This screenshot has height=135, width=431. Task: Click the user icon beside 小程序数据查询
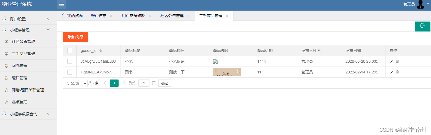(x=4, y=114)
